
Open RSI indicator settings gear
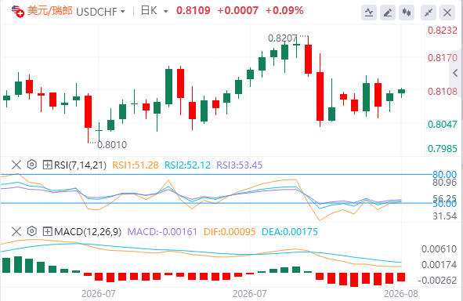(31, 165)
